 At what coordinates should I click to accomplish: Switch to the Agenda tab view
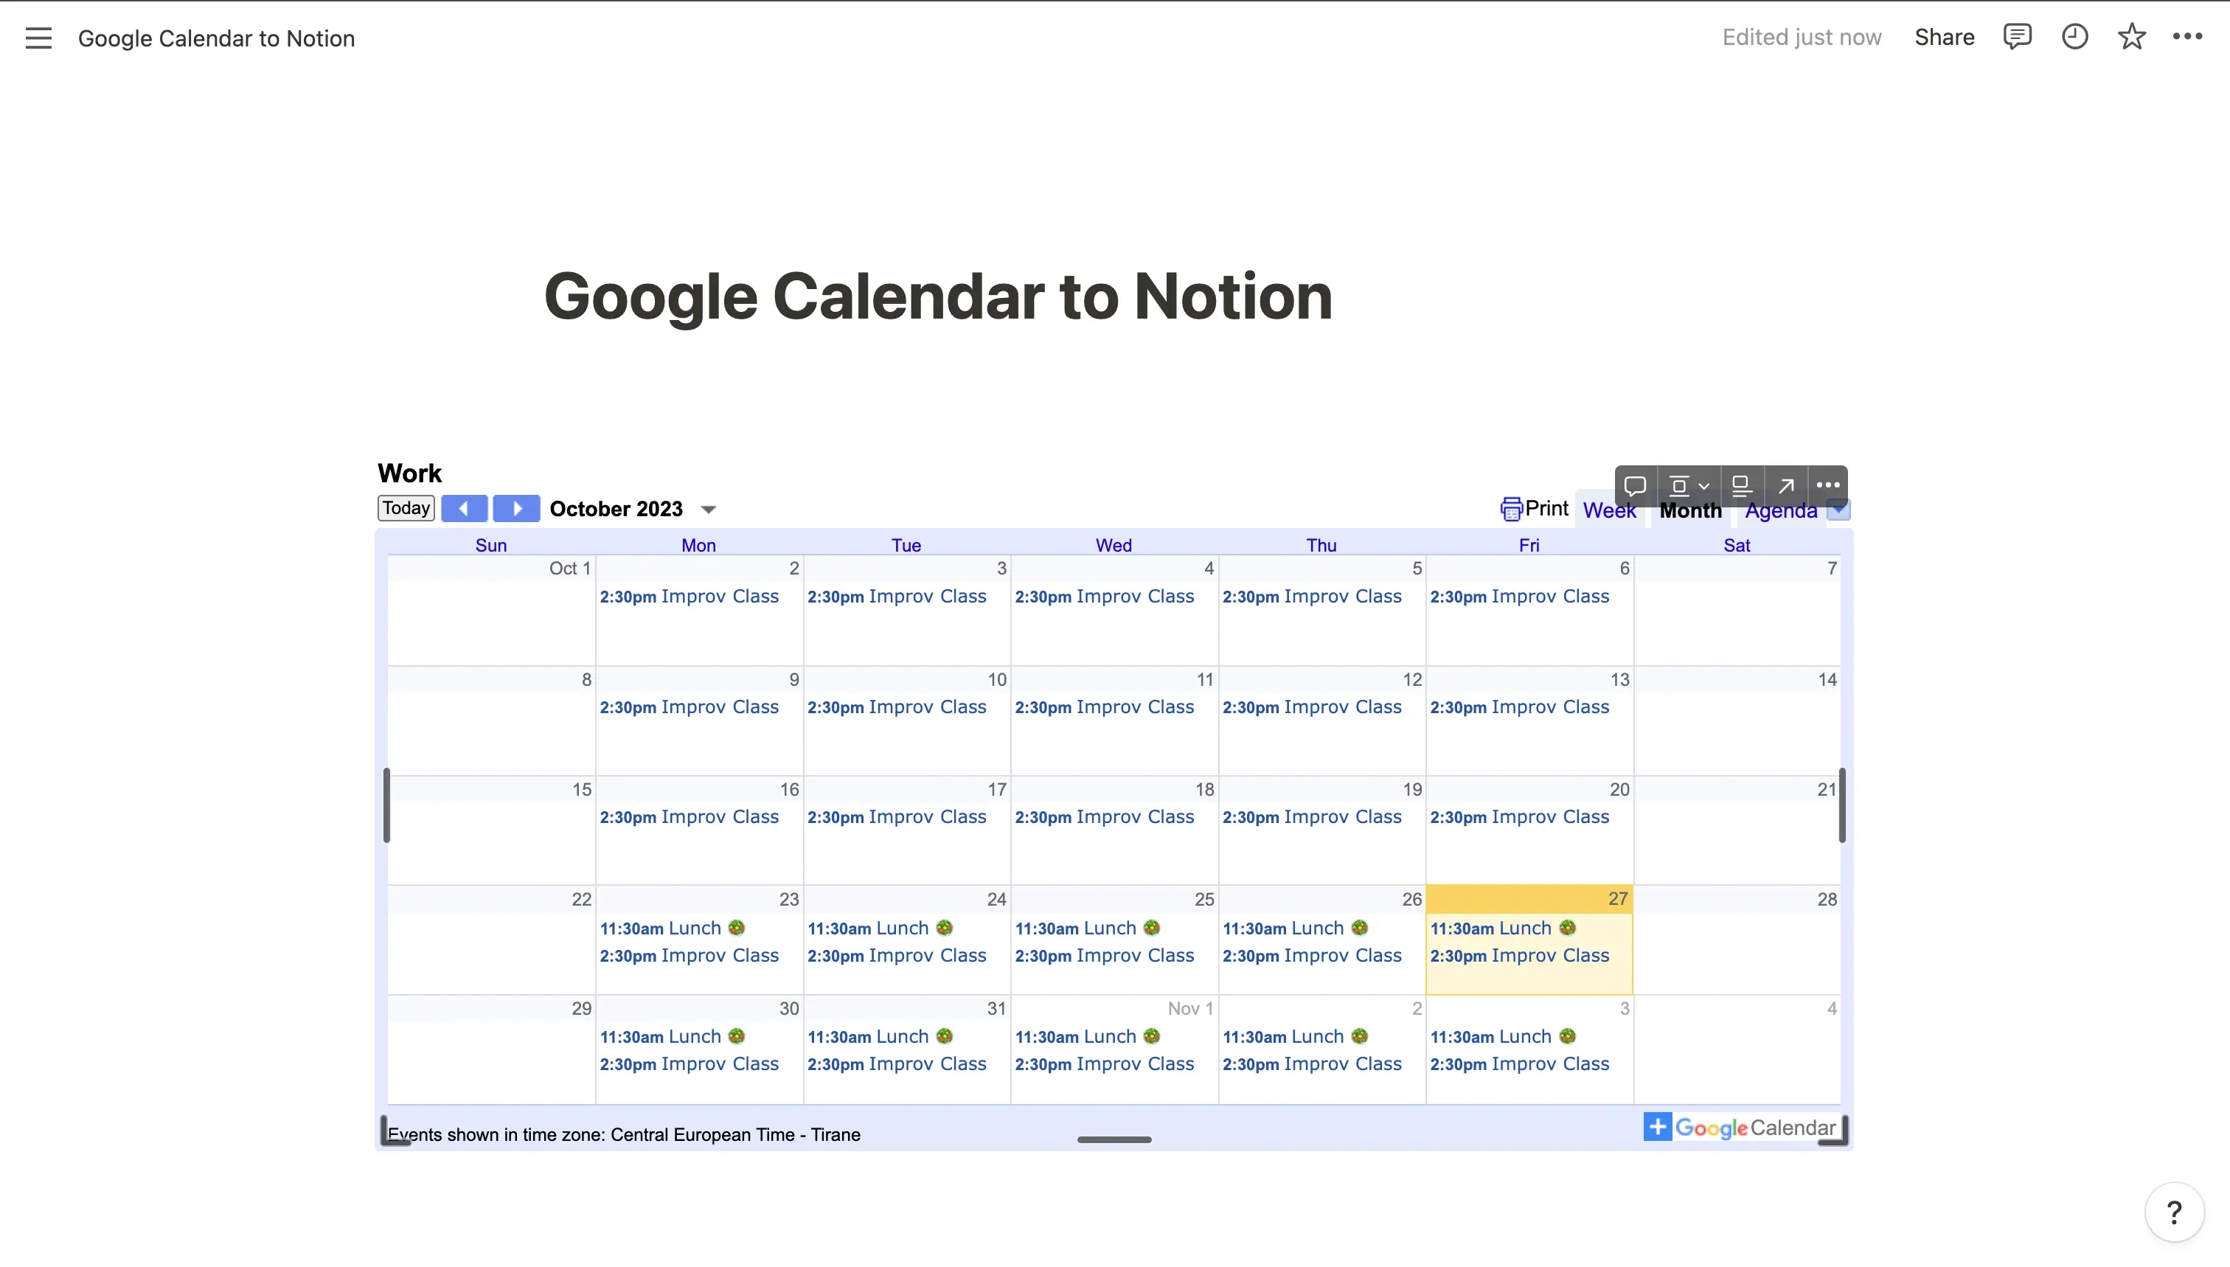click(1779, 510)
